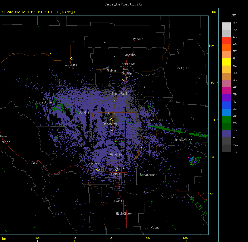248x242 pixels.
Task: Select the Olds city label
Action: (112, 113)
